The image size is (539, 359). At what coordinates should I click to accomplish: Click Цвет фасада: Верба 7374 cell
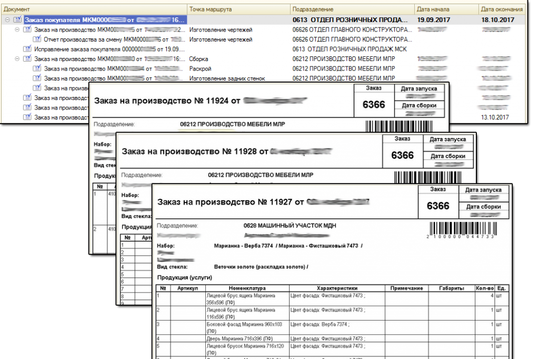337,328
